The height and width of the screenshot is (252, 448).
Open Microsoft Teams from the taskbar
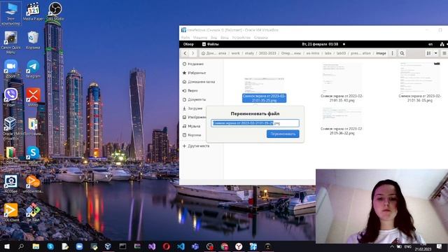click(x=195, y=246)
